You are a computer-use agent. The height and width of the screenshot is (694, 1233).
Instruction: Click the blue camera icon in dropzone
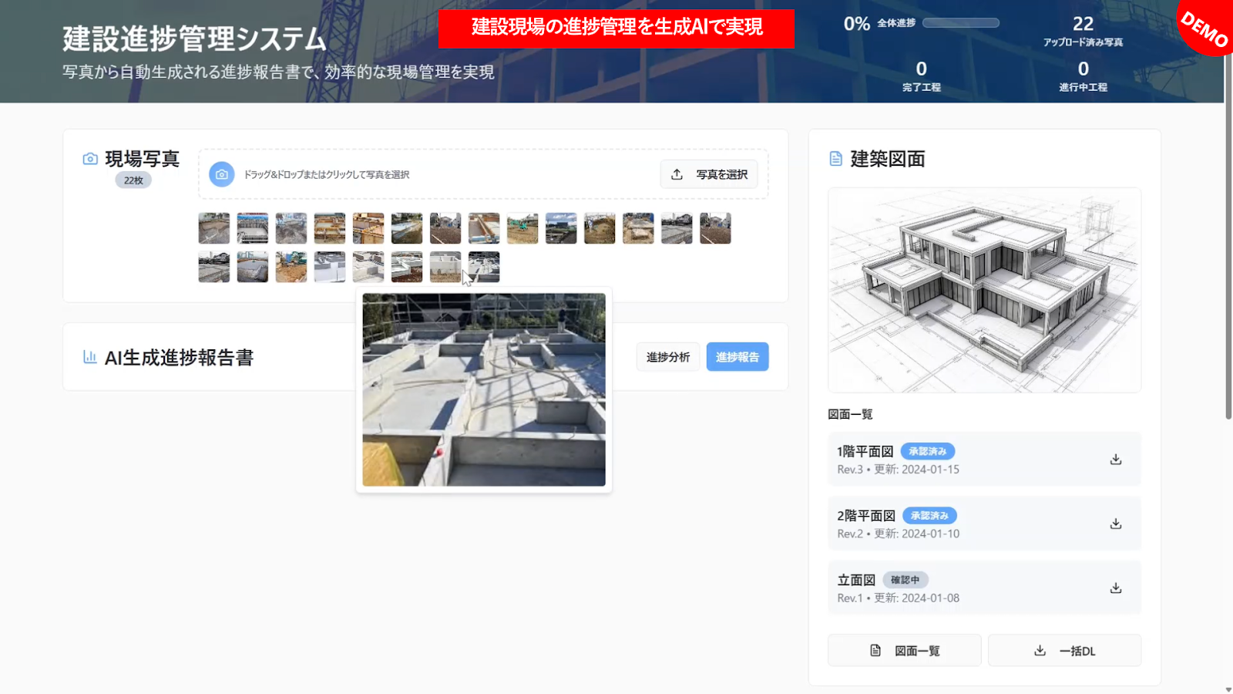coord(222,174)
